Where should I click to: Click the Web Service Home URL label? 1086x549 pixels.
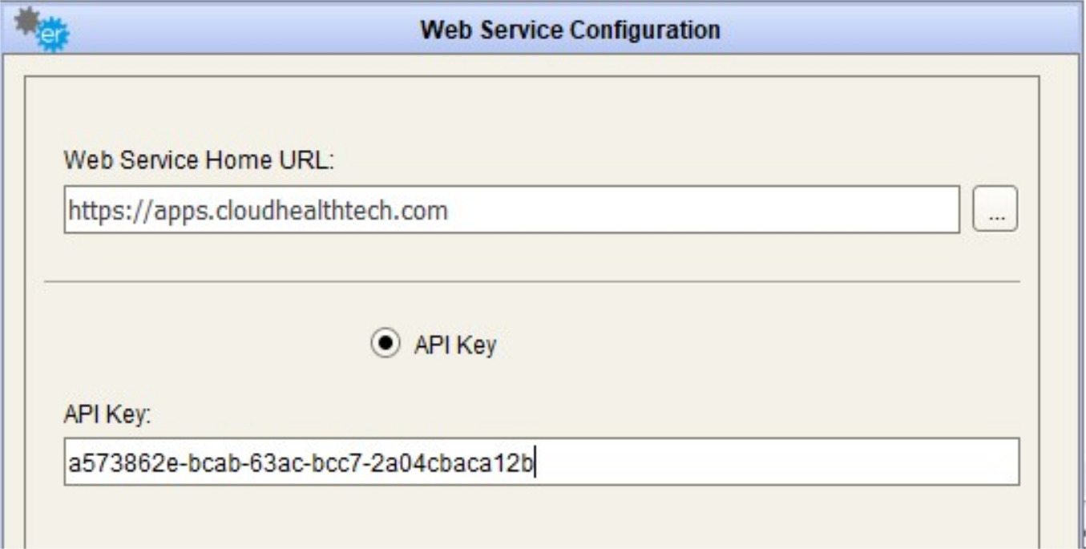199,161
